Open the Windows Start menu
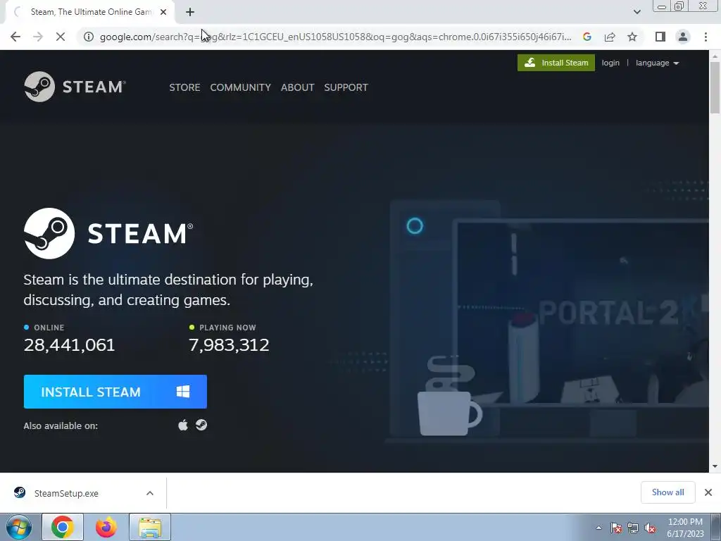Image resolution: width=721 pixels, height=541 pixels. 19,527
